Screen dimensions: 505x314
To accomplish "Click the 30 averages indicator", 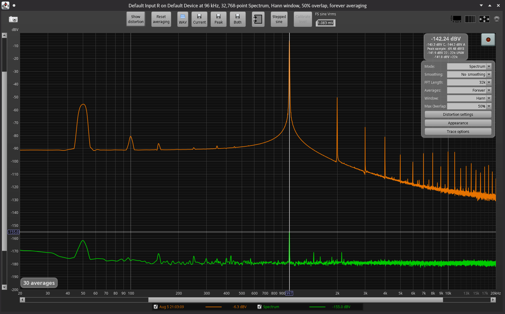I will tap(39, 283).
